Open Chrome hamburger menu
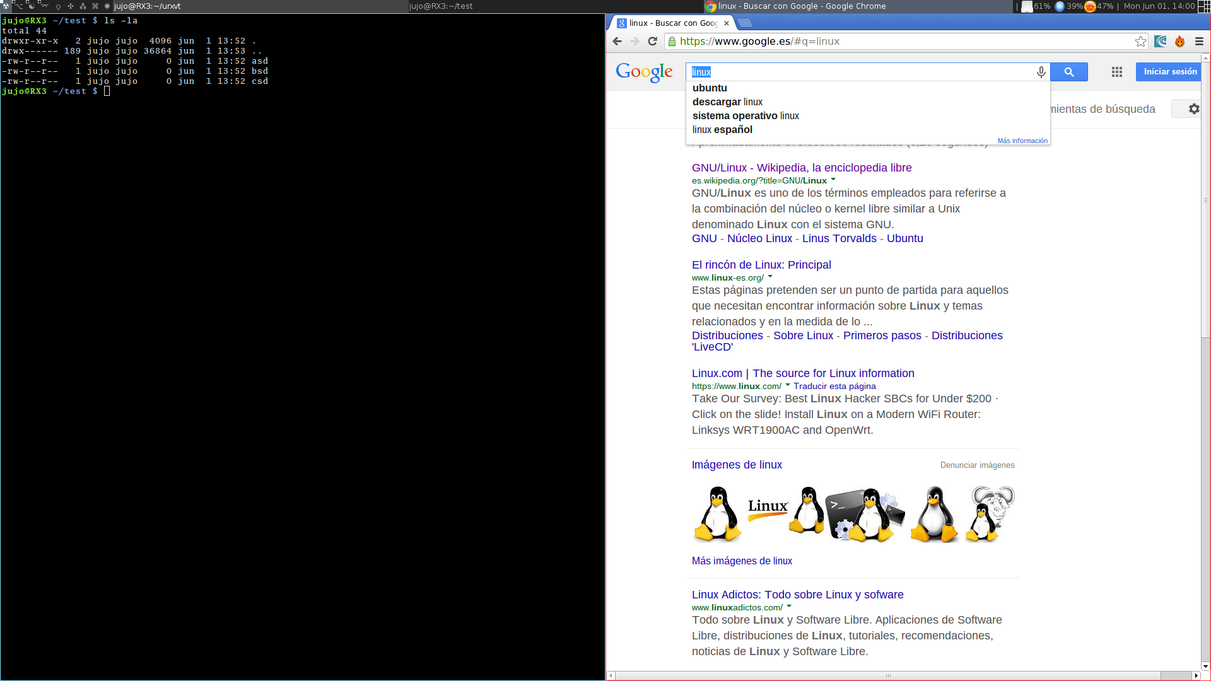 tap(1199, 42)
